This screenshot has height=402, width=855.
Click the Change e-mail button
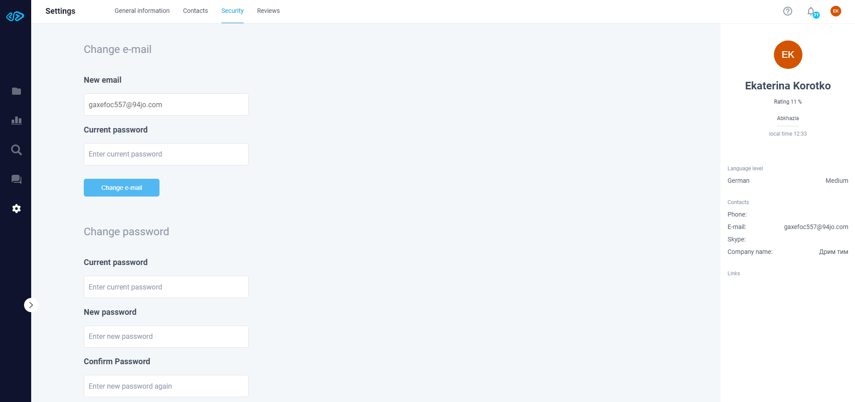coord(122,188)
